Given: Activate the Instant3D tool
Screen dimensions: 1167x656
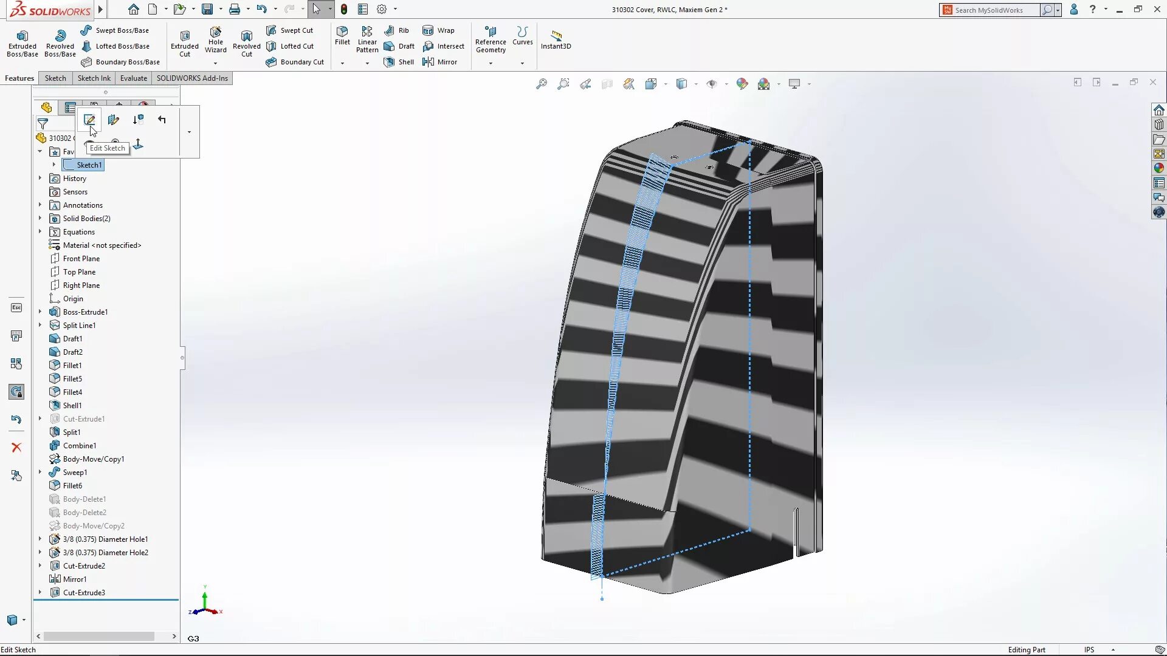Looking at the screenshot, I should 555,39.
